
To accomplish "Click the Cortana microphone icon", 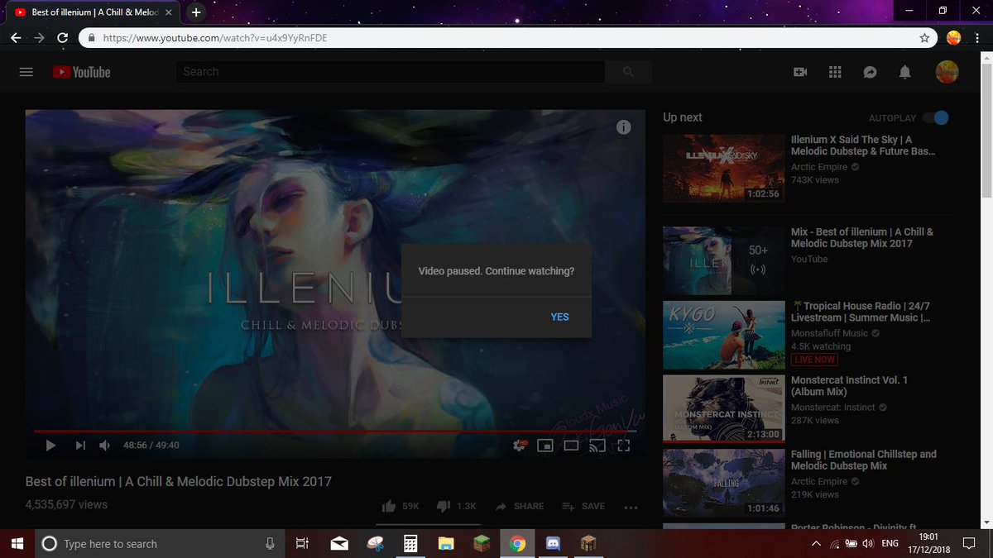I will (x=270, y=544).
